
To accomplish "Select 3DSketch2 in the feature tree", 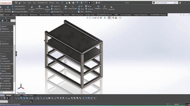I will (x=5, y=44).
